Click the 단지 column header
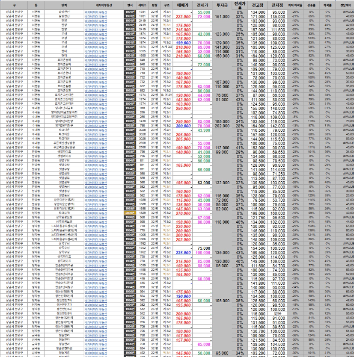 64,5
